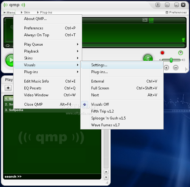This screenshot has height=187, width=190.
Task: Click the volume slider handle
Action: tap(171, 60)
